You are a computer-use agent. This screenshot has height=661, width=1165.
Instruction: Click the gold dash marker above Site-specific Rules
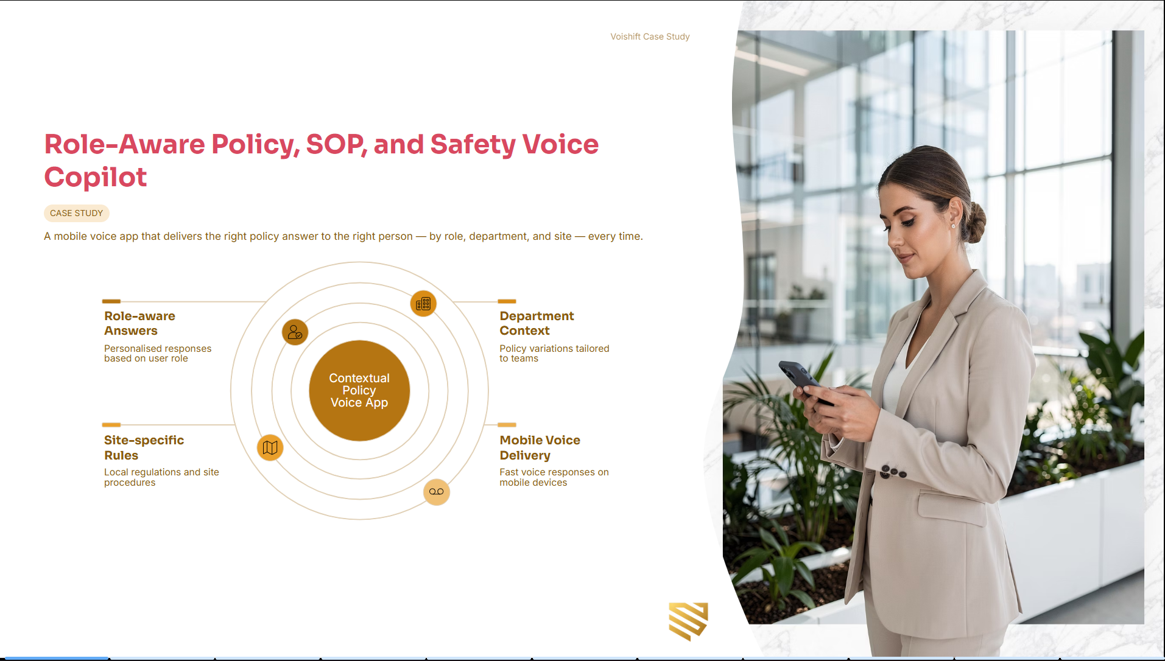coord(111,424)
